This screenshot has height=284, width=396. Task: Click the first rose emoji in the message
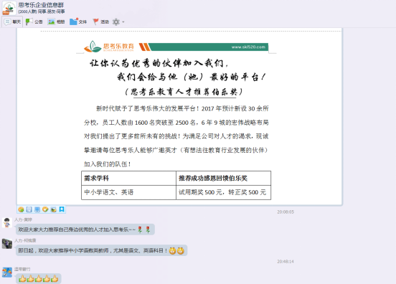[140, 229]
